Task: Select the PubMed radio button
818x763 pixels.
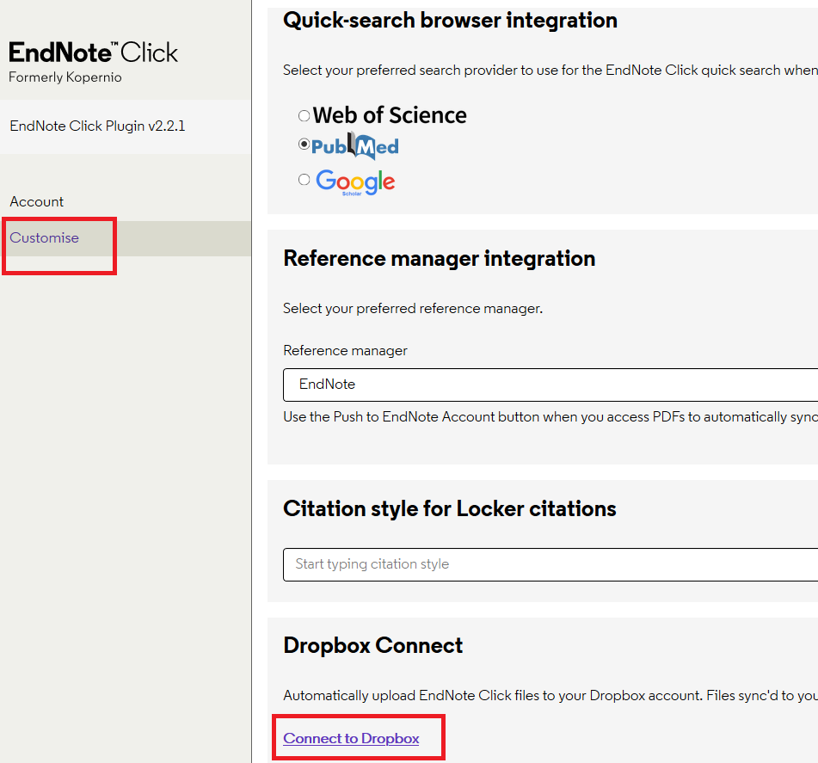Action: coord(304,145)
